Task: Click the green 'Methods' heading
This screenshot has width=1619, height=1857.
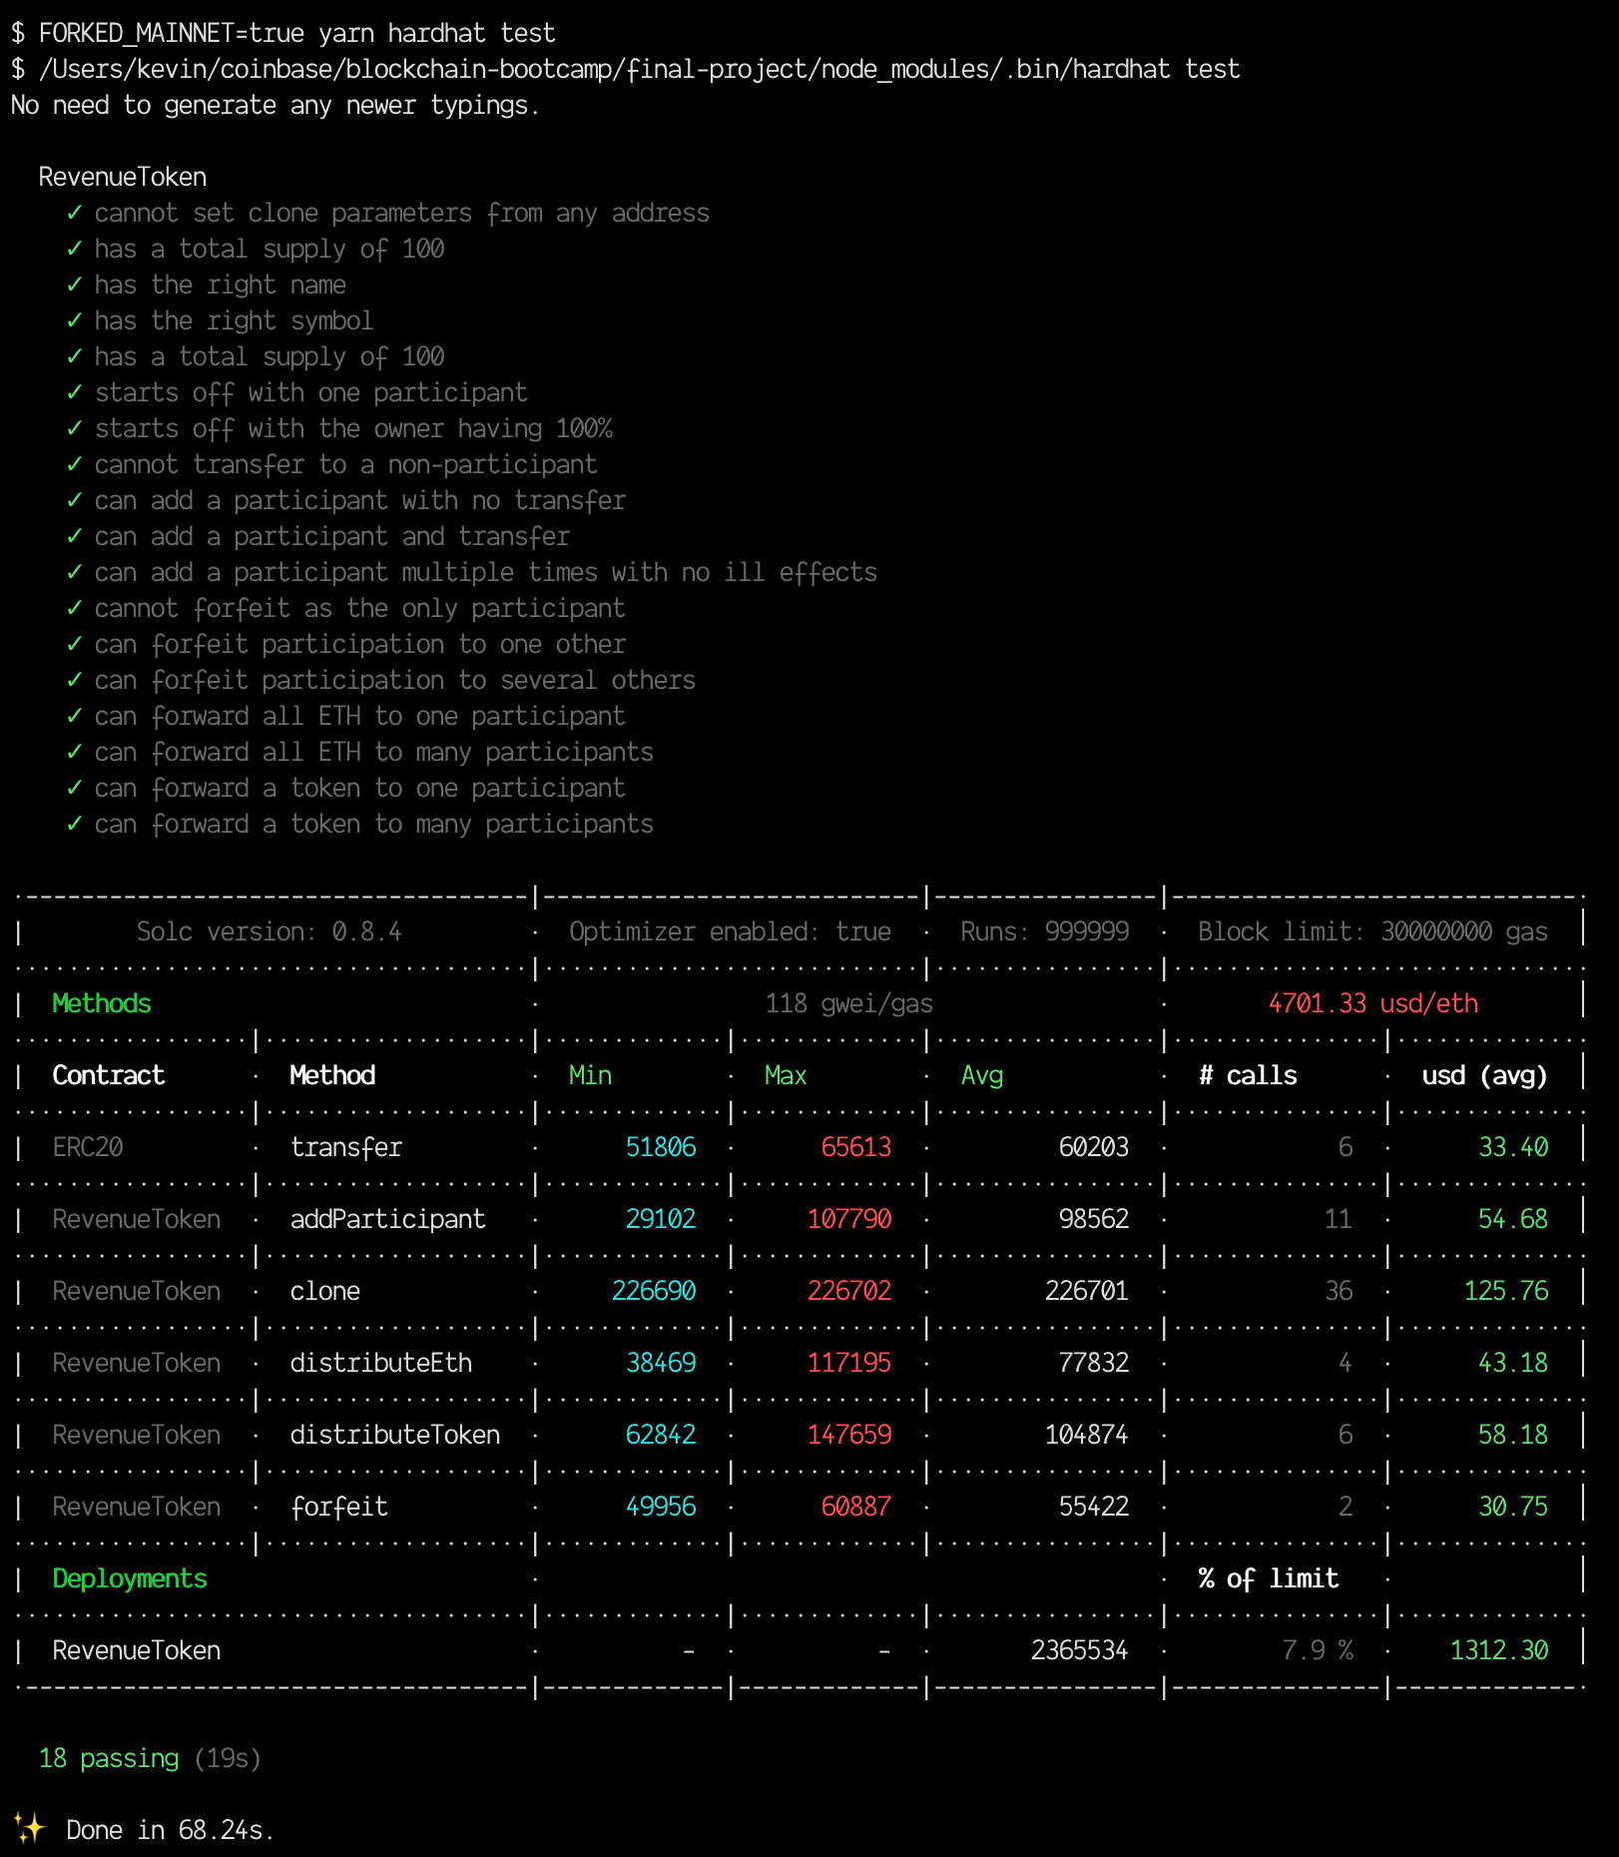Action: (x=102, y=1003)
